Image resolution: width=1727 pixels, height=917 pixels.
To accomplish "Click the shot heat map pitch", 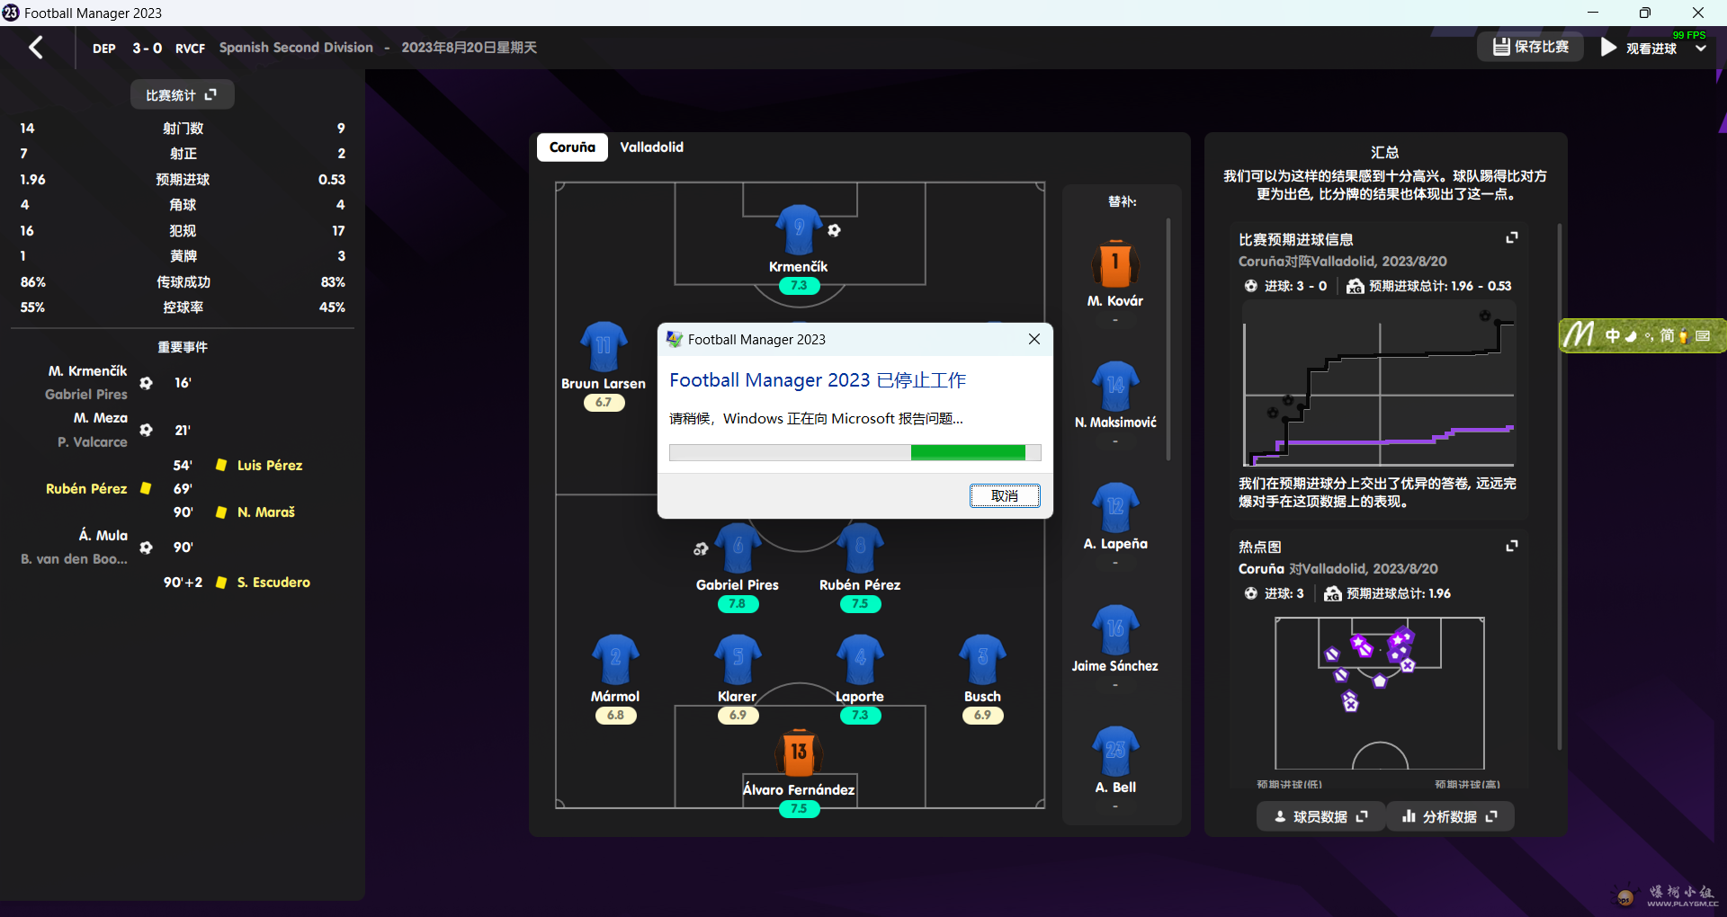I will pos(1380,692).
